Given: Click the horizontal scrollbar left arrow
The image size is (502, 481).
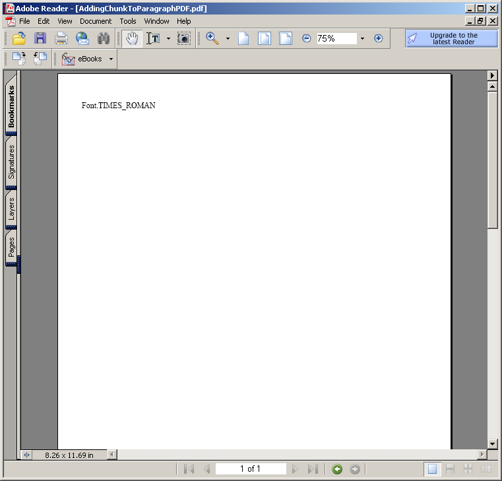Looking at the screenshot, I should pos(111,455).
